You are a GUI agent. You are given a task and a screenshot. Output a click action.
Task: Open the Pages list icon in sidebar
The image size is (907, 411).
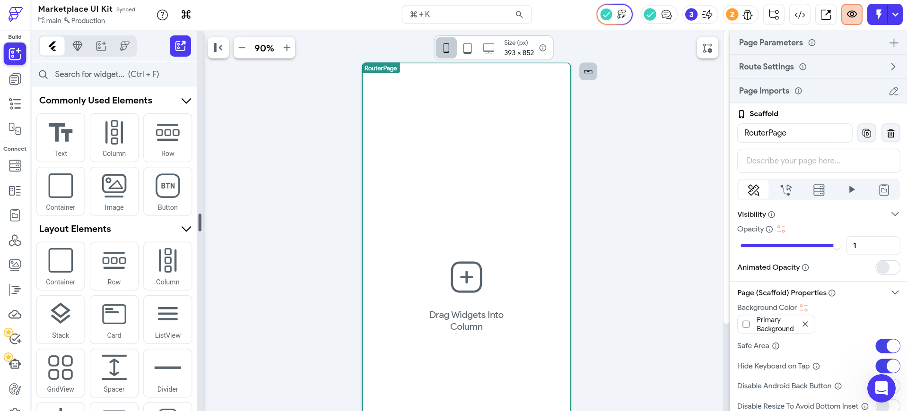click(15, 79)
